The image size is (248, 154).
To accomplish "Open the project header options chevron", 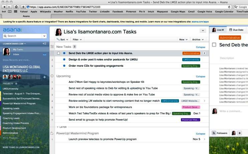I will pyautogui.click(x=203, y=30).
